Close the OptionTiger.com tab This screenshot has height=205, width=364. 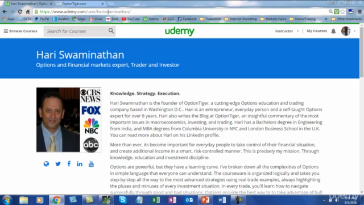pos(102,4)
